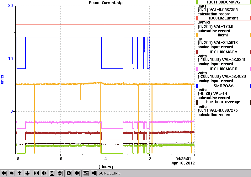Pan the graph down with the down arrow

tap(27, 173)
